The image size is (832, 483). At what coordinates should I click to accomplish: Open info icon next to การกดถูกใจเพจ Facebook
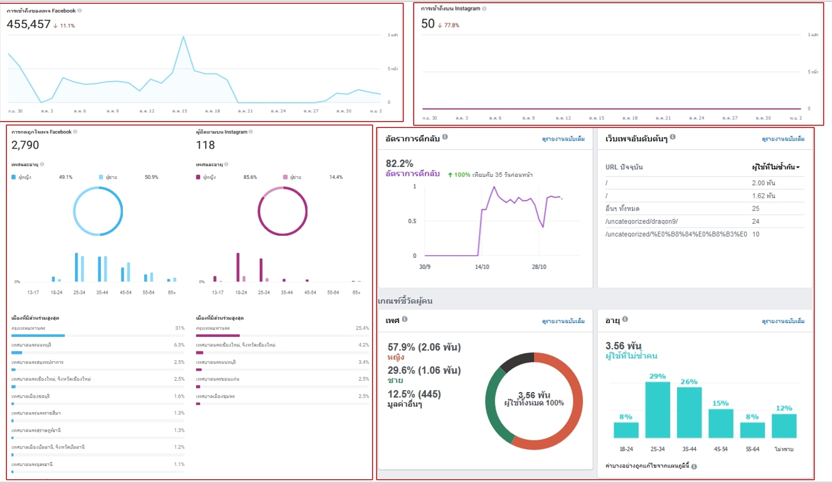point(75,132)
